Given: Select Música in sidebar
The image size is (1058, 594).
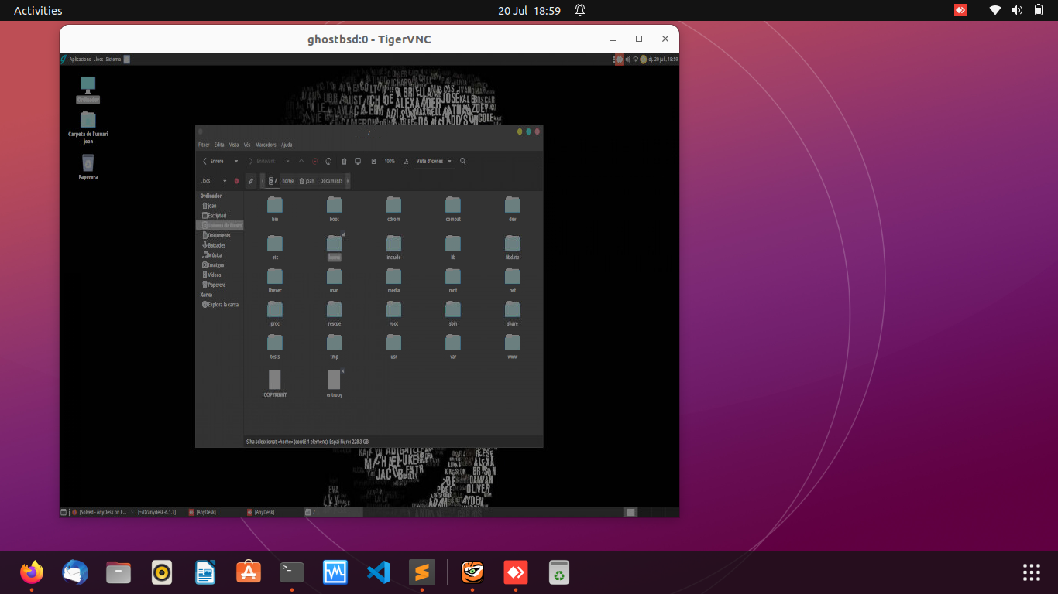Looking at the screenshot, I should pos(212,255).
